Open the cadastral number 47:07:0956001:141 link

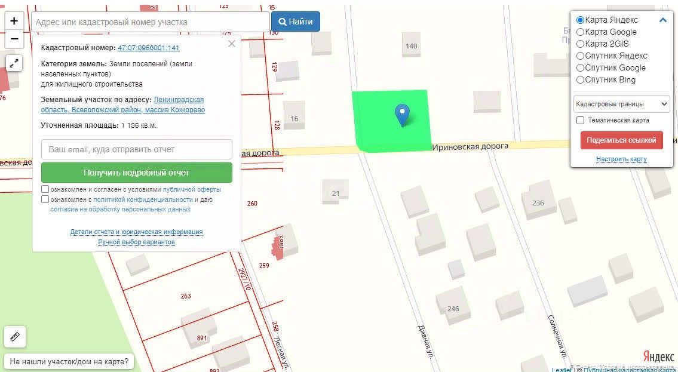pyautogui.click(x=148, y=48)
